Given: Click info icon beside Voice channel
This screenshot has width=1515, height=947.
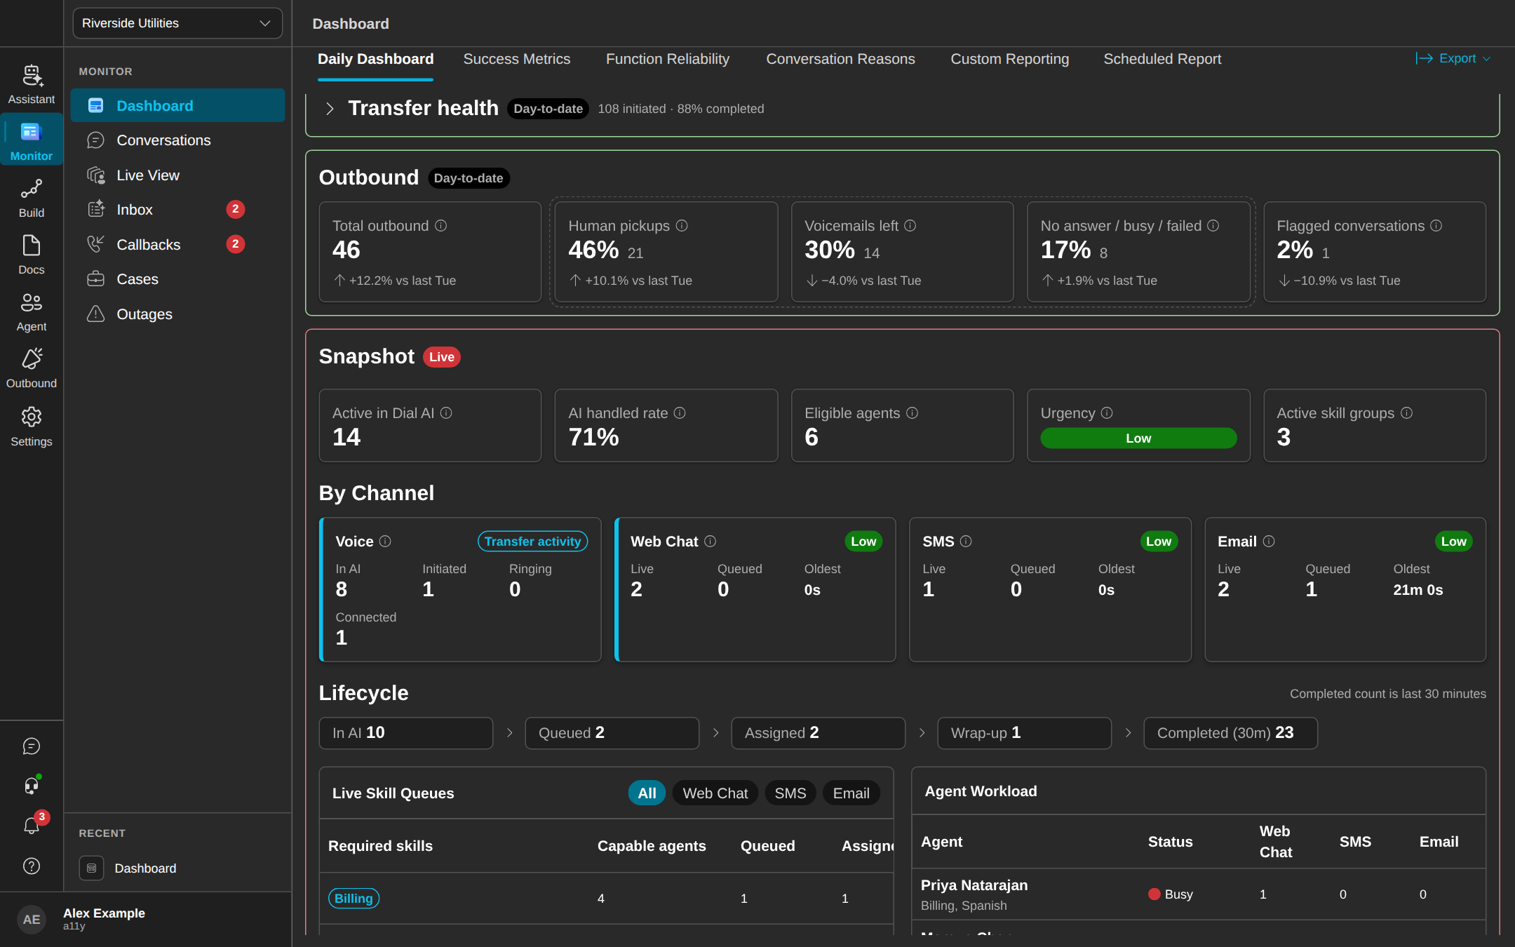Looking at the screenshot, I should (385, 542).
